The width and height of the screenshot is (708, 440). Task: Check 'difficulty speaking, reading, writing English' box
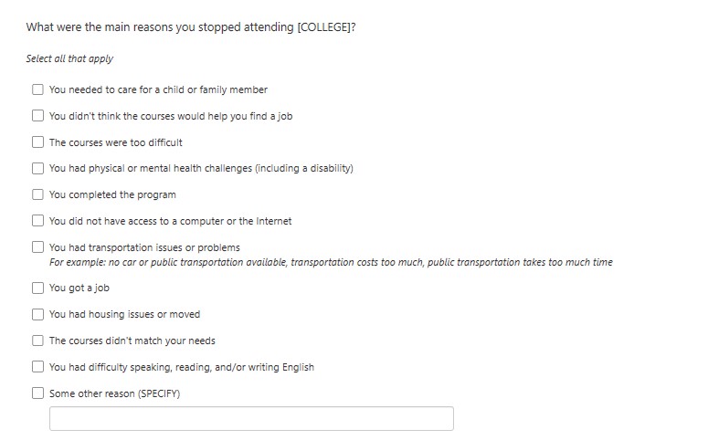pyautogui.click(x=37, y=367)
